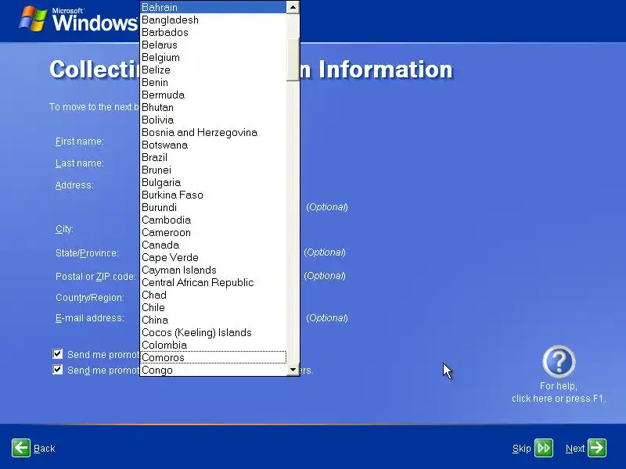Pick Brunei from the country list

coord(213,170)
